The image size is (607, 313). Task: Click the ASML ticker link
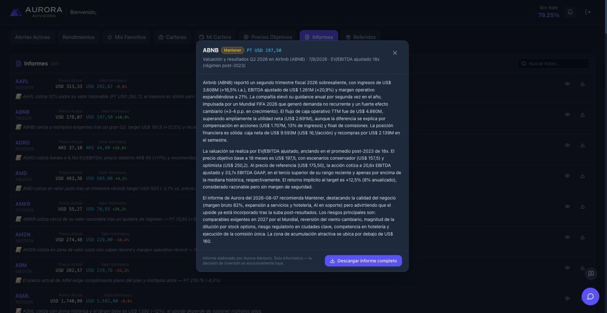22,296
